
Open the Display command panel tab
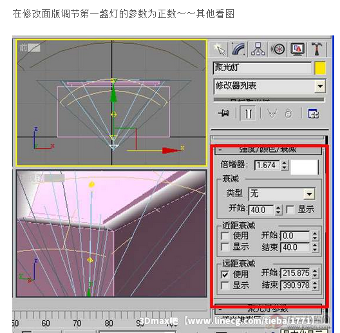297,49
